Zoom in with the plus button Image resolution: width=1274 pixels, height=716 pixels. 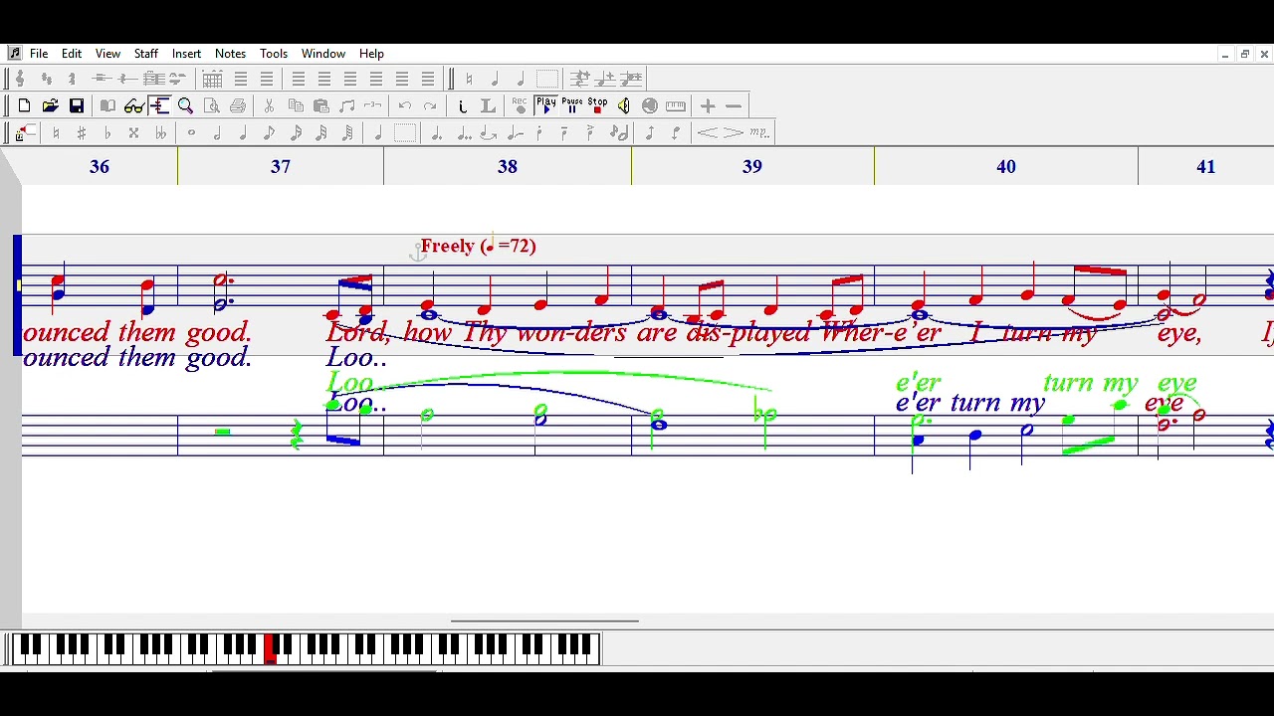(x=708, y=105)
